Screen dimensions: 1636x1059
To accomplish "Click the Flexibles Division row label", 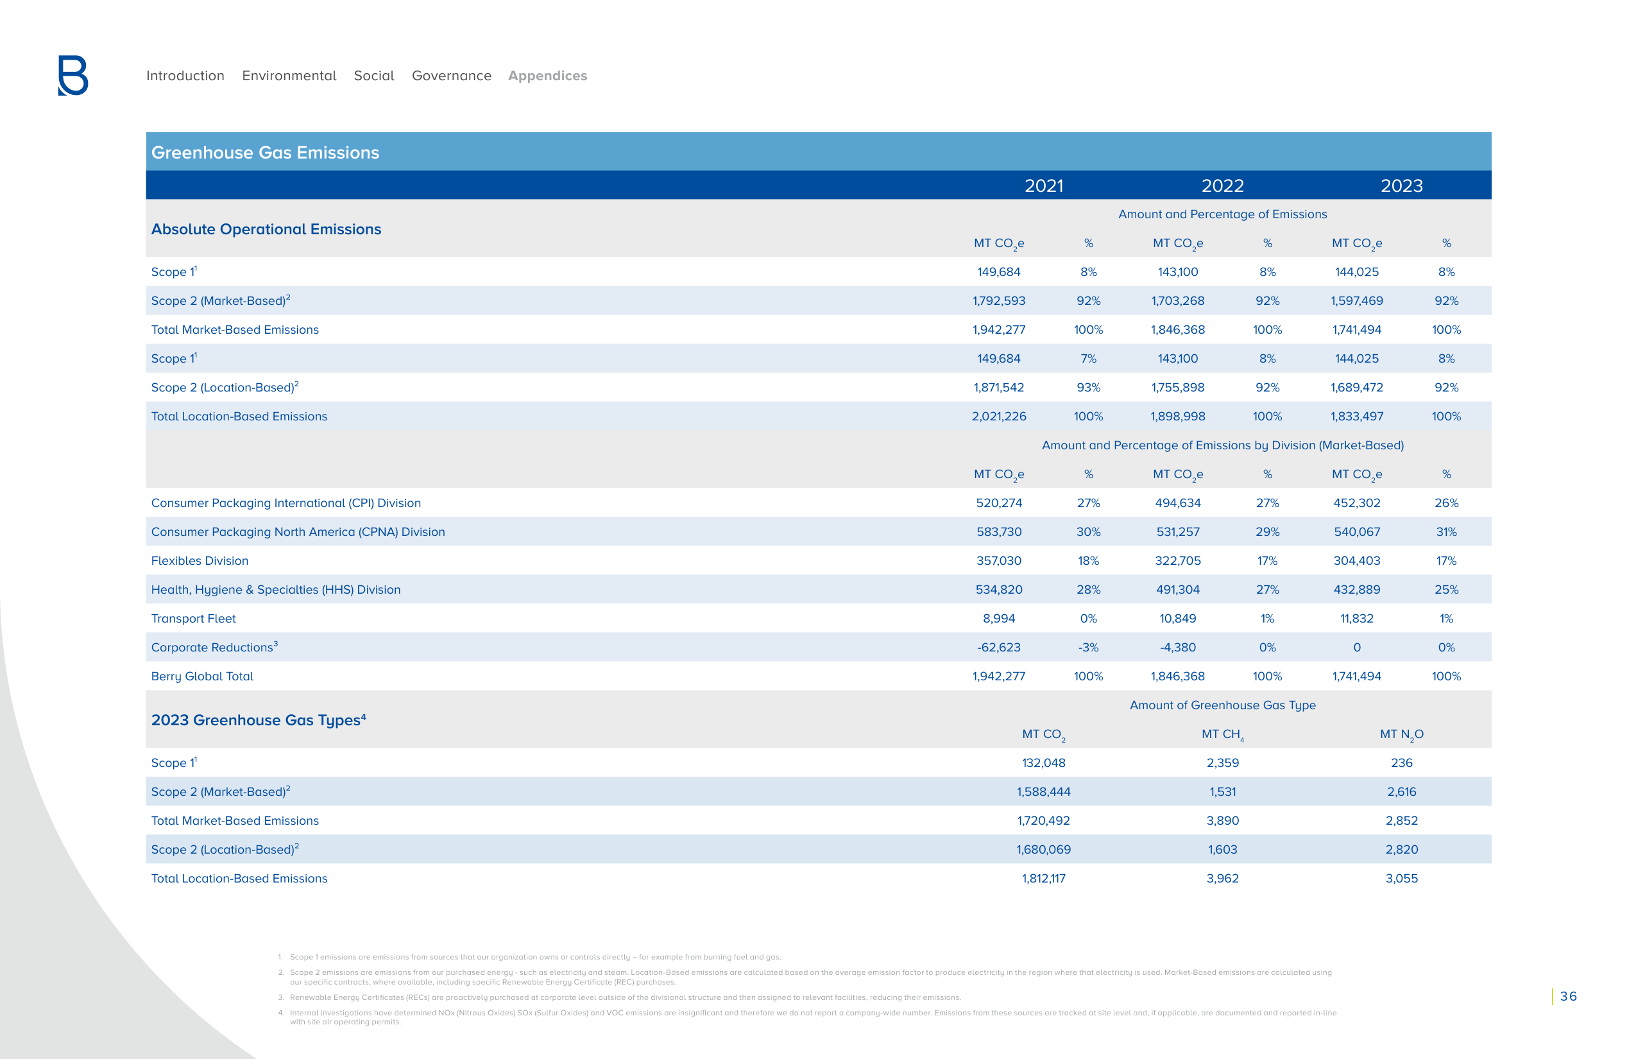I will pos(200,560).
